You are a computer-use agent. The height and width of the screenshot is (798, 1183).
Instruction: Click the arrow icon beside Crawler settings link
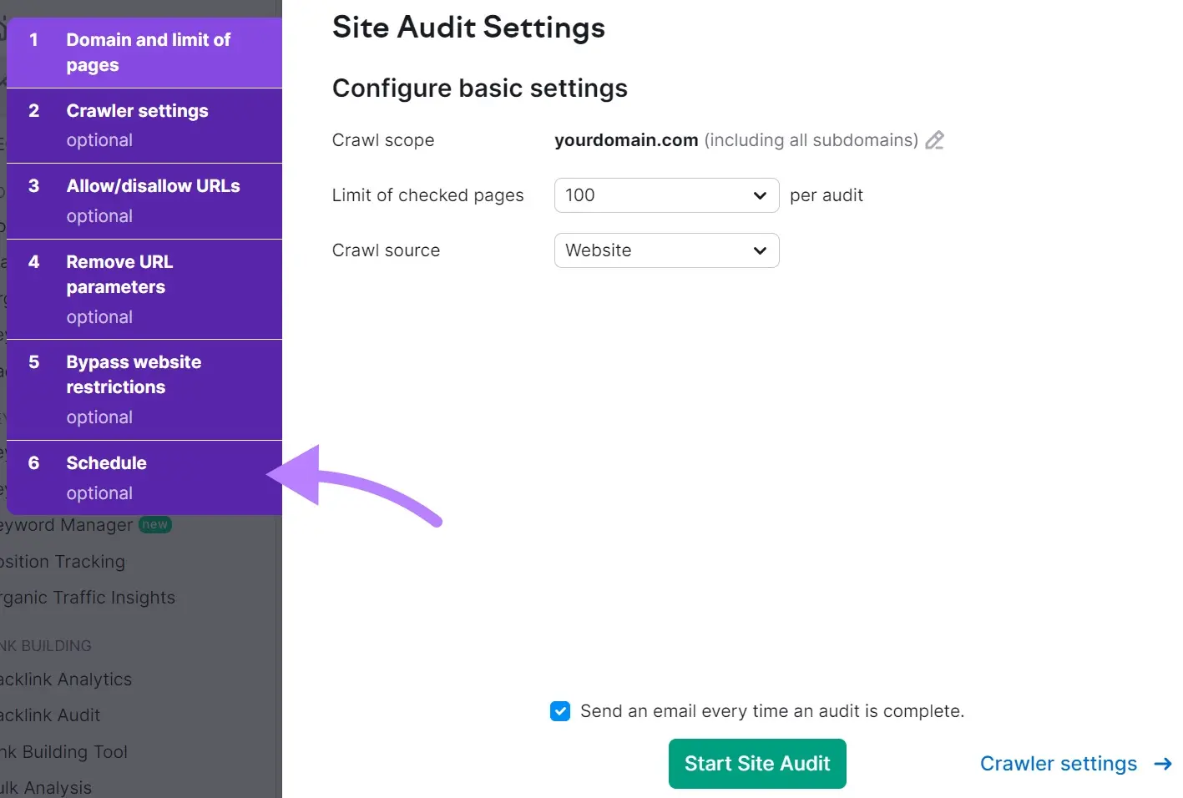[x=1162, y=764]
